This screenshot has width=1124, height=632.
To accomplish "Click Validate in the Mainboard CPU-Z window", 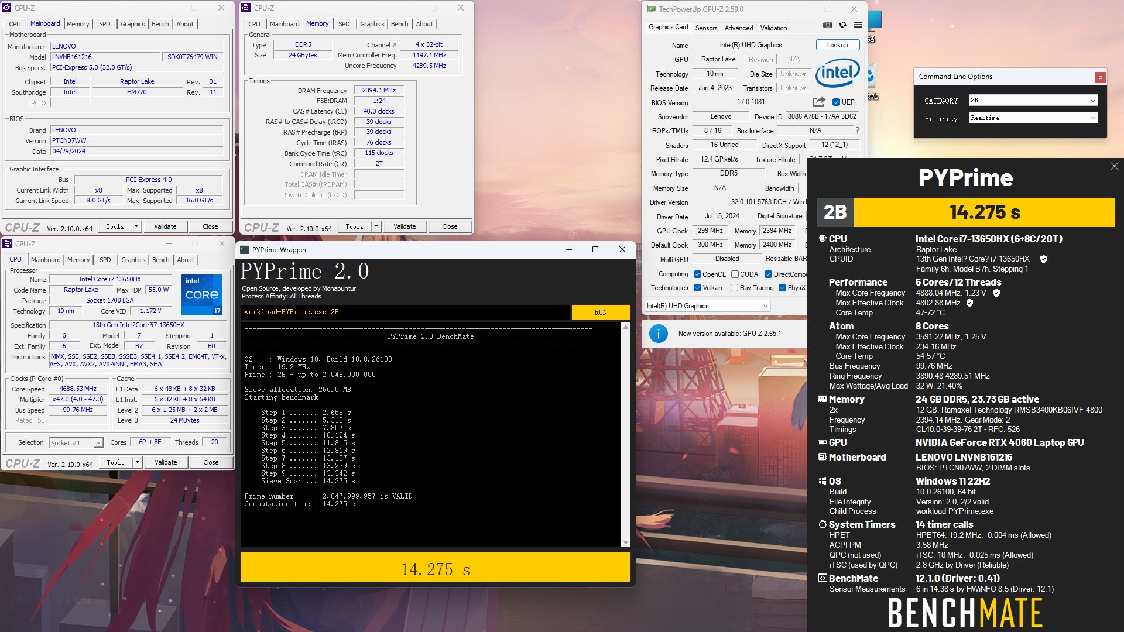I will point(165,226).
